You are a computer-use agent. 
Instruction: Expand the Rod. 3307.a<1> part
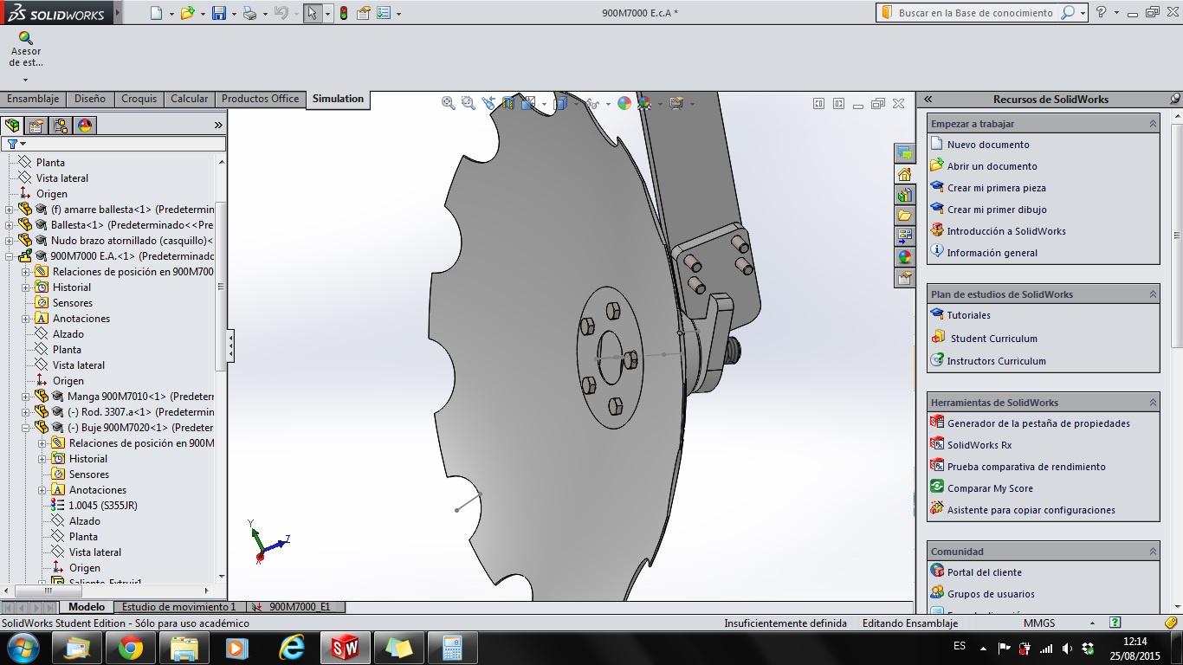click(x=26, y=412)
